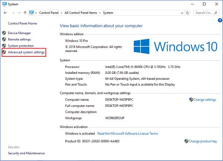Viewport: 223px width, 161px height.
Task: Open Security and Maintenance
Action: (26, 153)
